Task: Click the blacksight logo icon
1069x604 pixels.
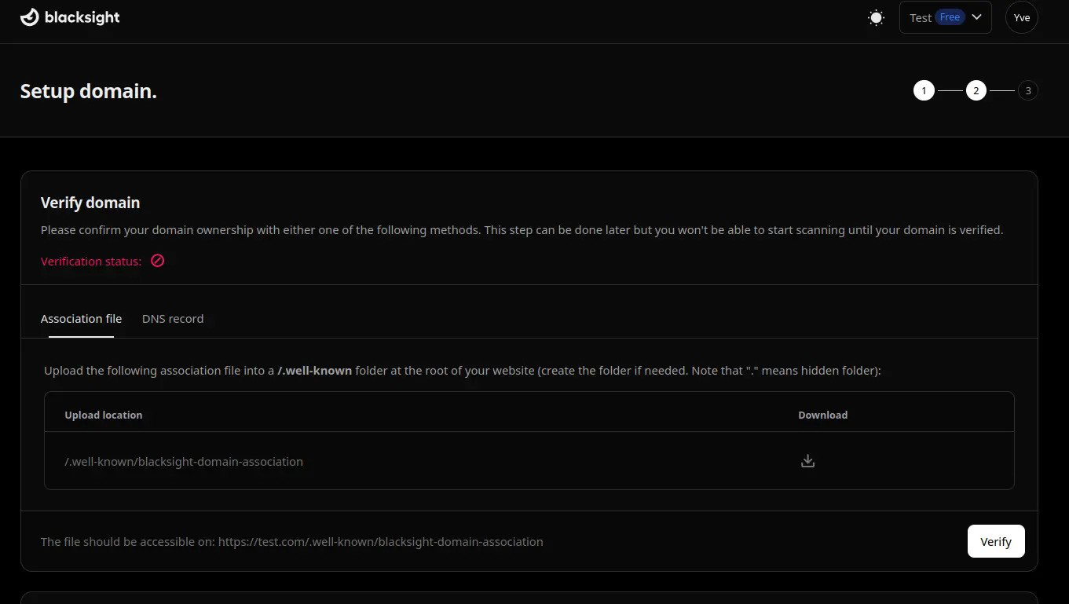Action: point(30,17)
